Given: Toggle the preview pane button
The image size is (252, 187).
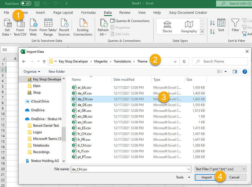Looking at the screenshot, I should 235,72.
